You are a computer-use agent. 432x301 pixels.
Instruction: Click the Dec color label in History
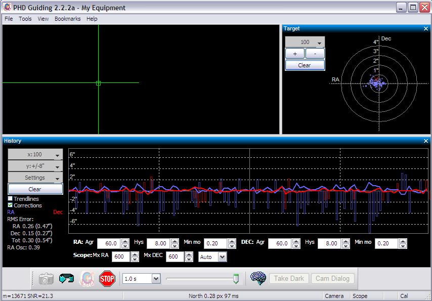[58, 212]
